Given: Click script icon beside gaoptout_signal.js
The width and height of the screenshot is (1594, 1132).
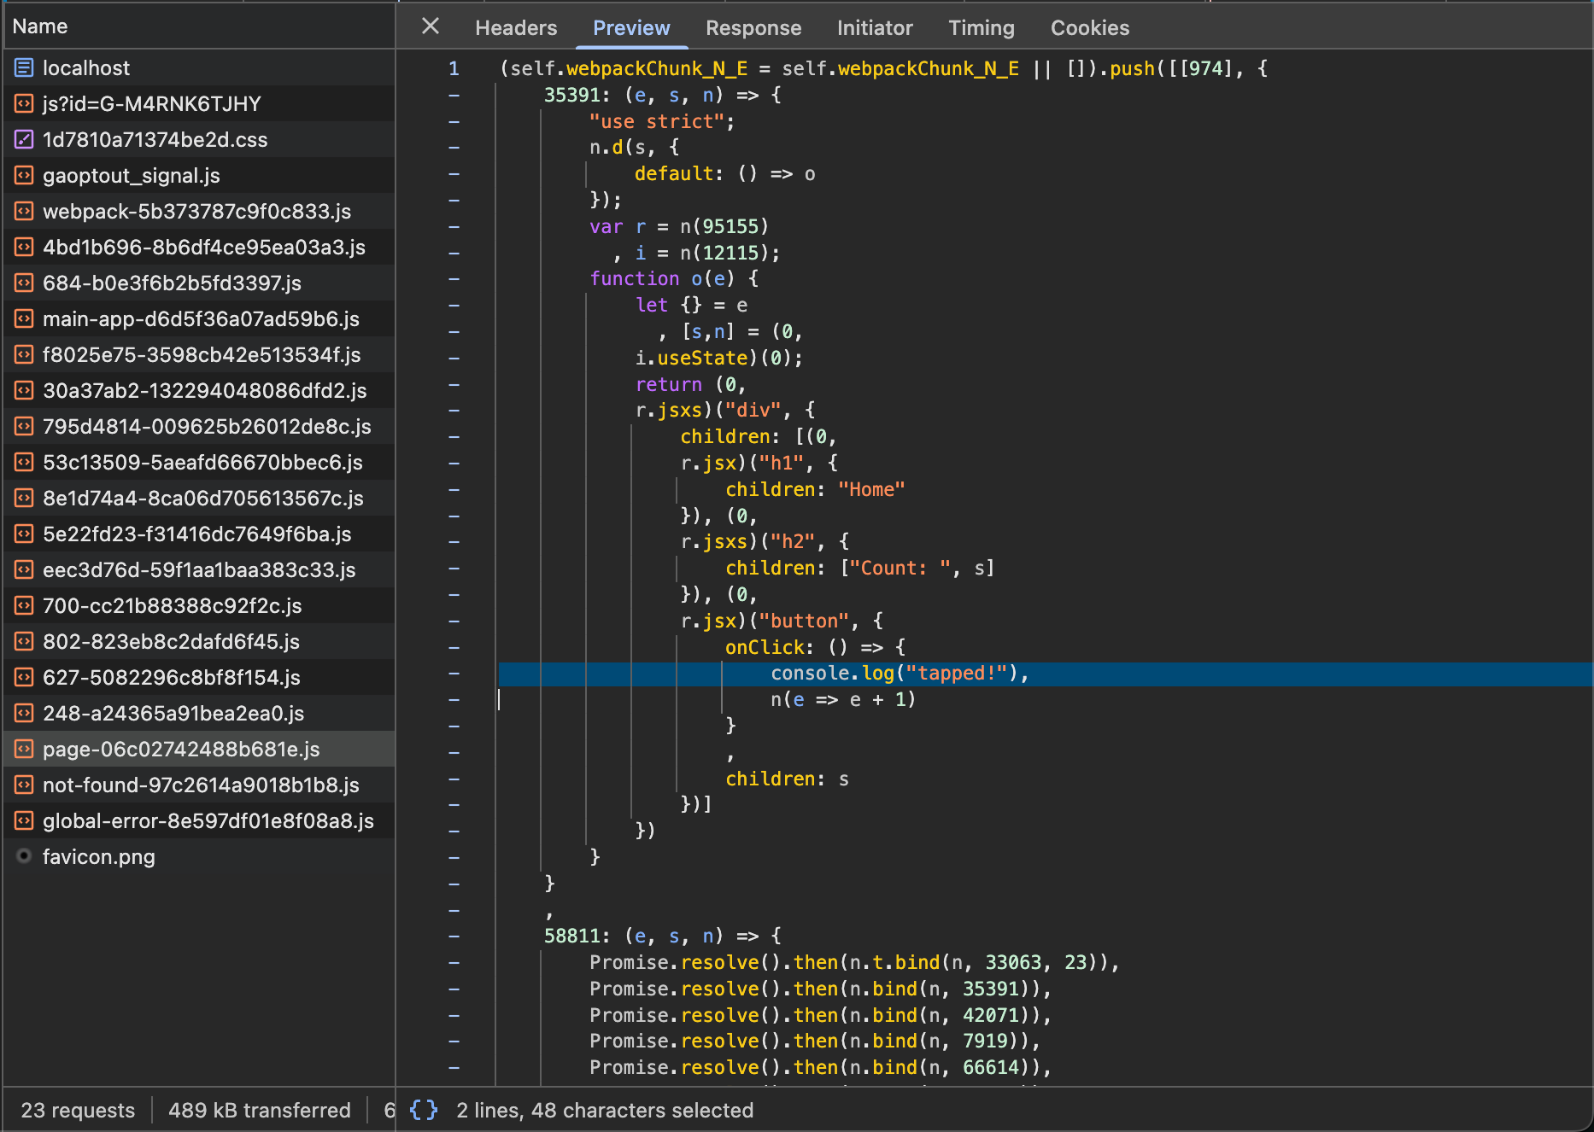Looking at the screenshot, I should 24,175.
